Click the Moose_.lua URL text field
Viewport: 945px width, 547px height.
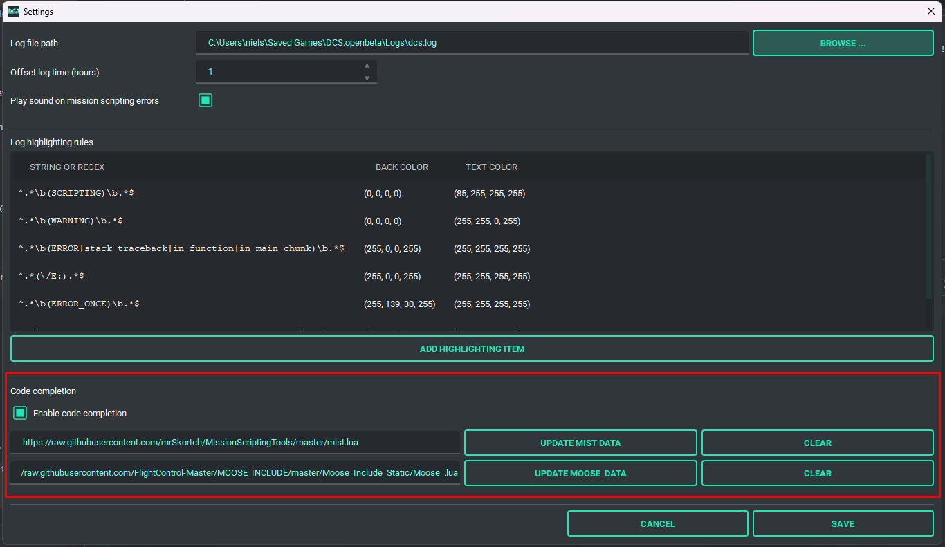click(x=235, y=473)
